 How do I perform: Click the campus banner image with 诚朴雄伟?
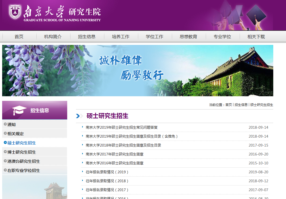point(137,70)
